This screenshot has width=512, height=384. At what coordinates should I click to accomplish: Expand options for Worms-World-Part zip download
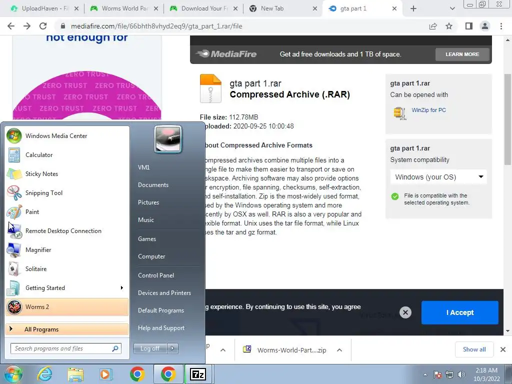click(x=339, y=350)
